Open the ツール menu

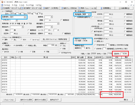click(x=22, y=5)
